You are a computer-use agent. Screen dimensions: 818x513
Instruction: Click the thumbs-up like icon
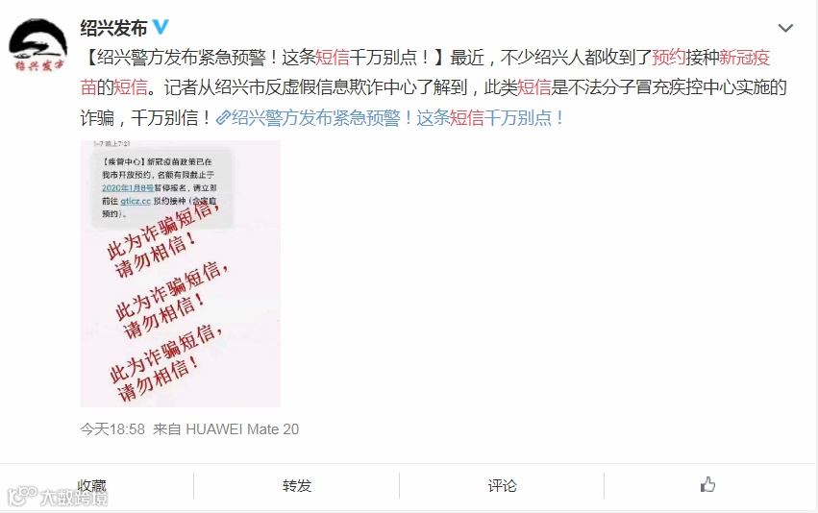pos(707,485)
